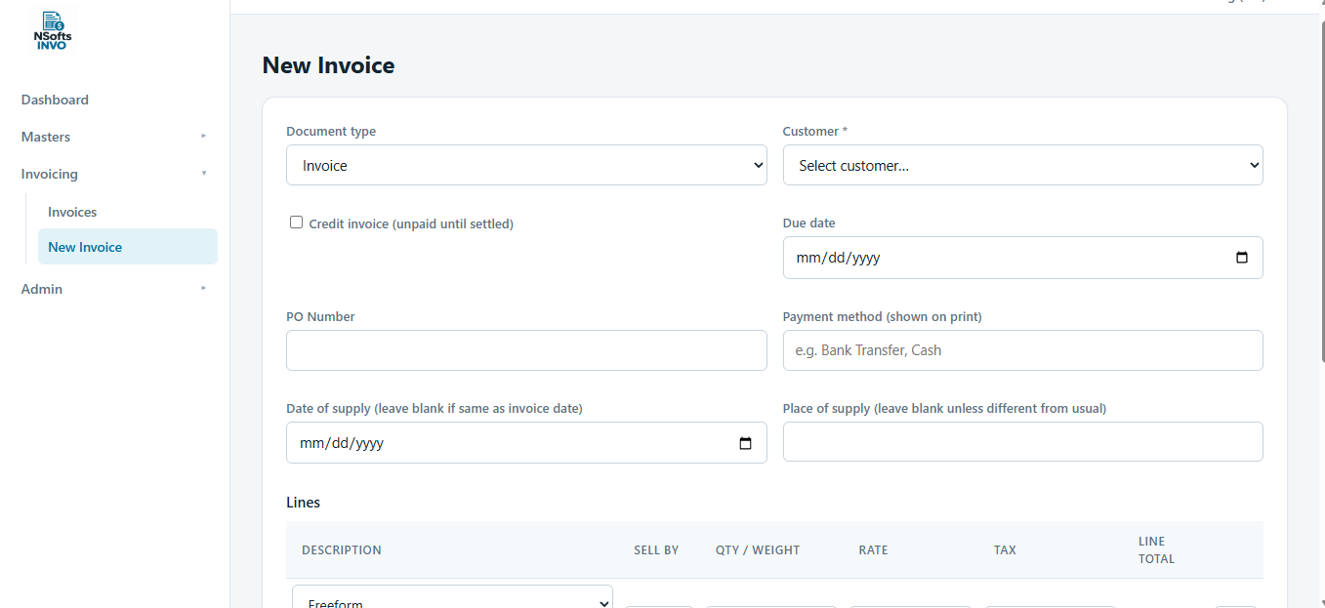Focus the PO Number input field
The height and width of the screenshot is (608, 1325).
click(526, 350)
